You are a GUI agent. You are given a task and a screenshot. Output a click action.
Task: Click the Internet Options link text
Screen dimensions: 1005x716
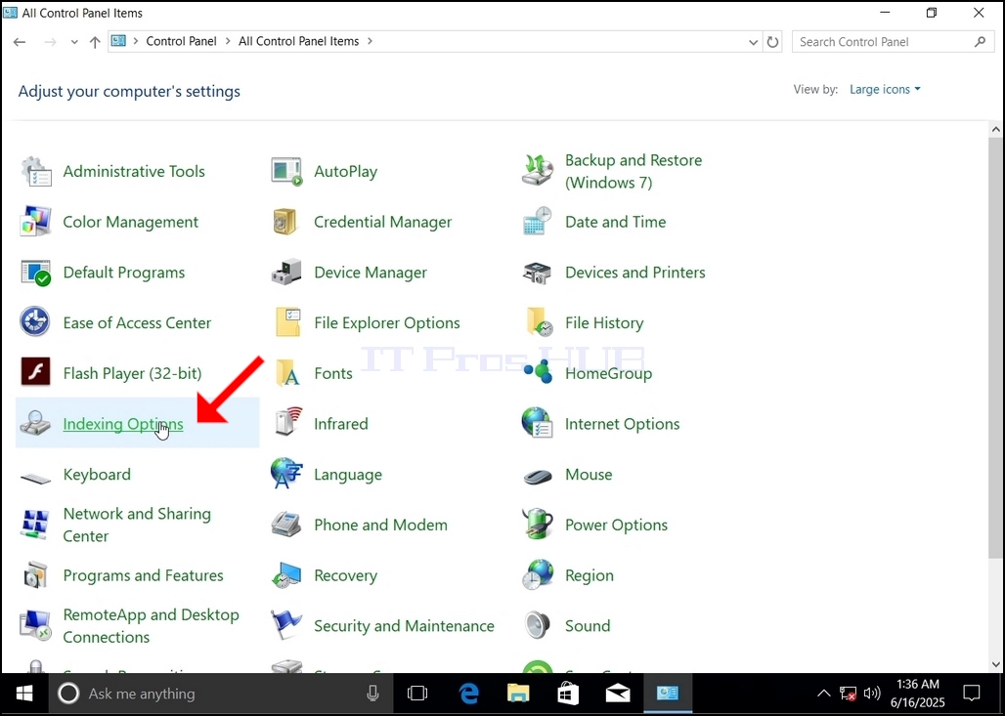click(x=623, y=424)
